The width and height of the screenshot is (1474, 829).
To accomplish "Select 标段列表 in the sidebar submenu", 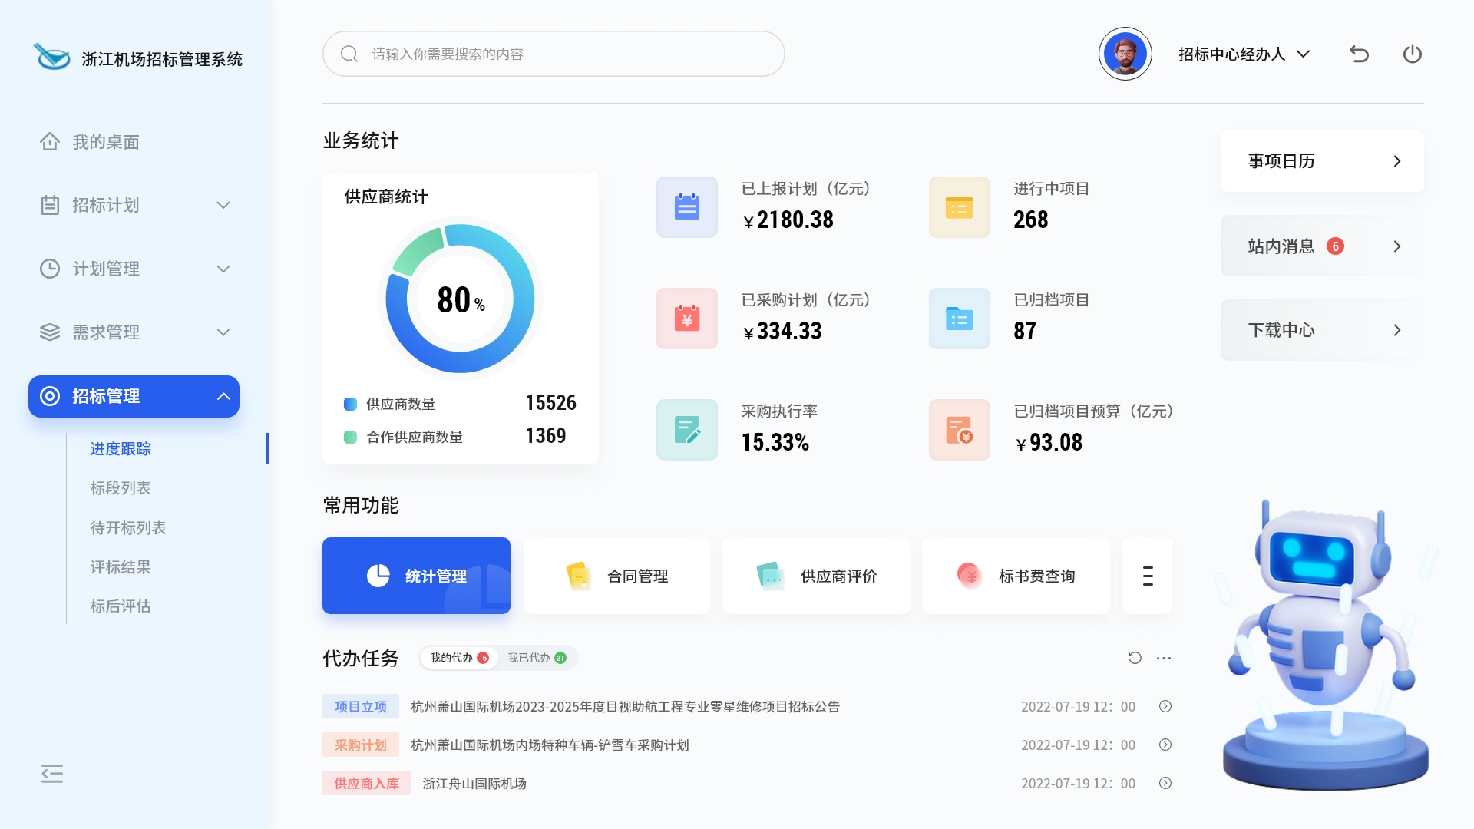I will (x=121, y=487).
